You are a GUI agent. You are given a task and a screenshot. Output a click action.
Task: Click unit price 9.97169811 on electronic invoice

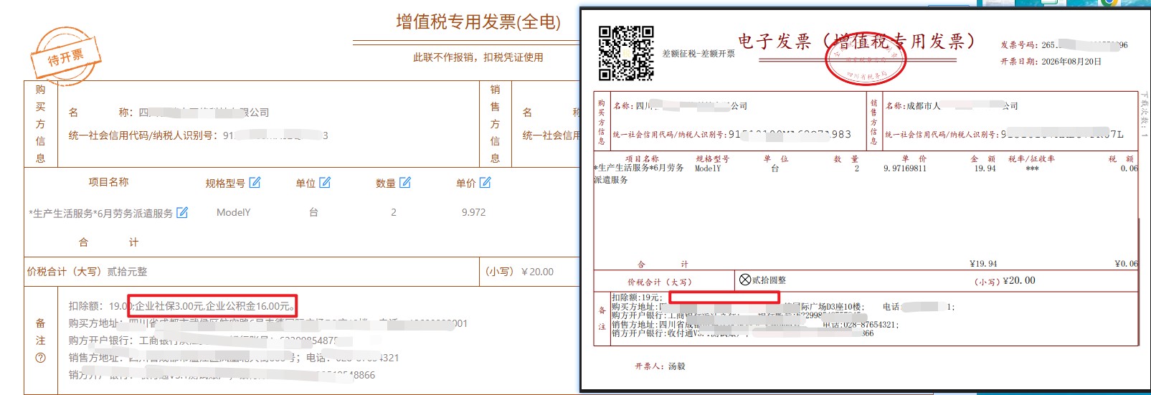click(x=905, y=168)
